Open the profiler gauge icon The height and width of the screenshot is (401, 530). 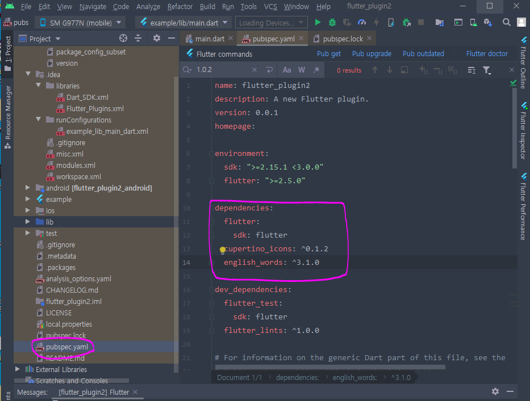(x=362, y=23)
